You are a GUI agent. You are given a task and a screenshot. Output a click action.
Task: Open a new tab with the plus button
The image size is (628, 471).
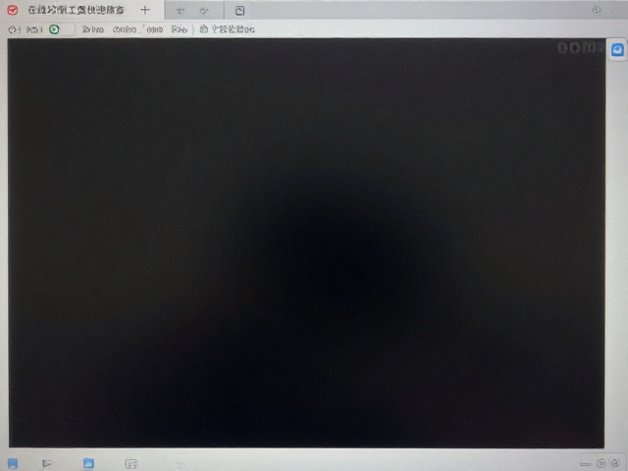145,11
